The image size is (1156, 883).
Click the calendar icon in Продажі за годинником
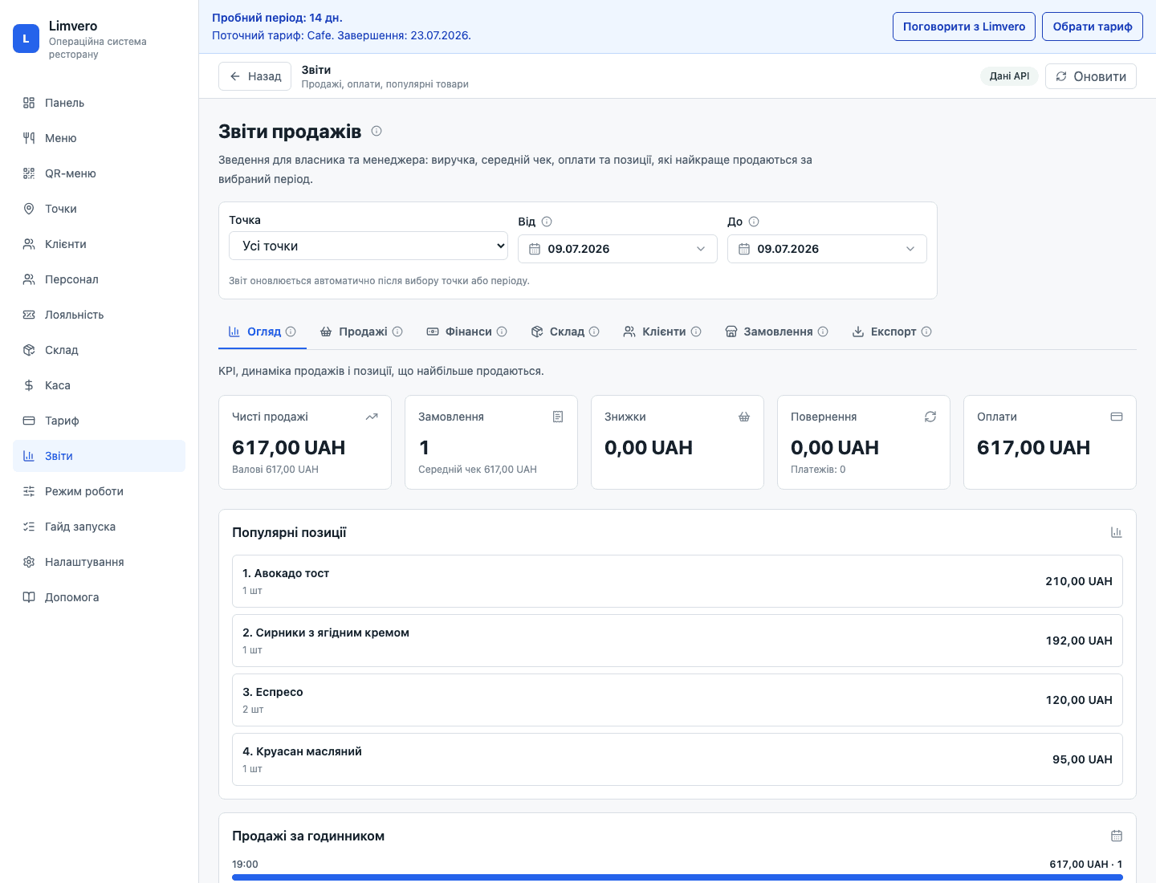1116,836
